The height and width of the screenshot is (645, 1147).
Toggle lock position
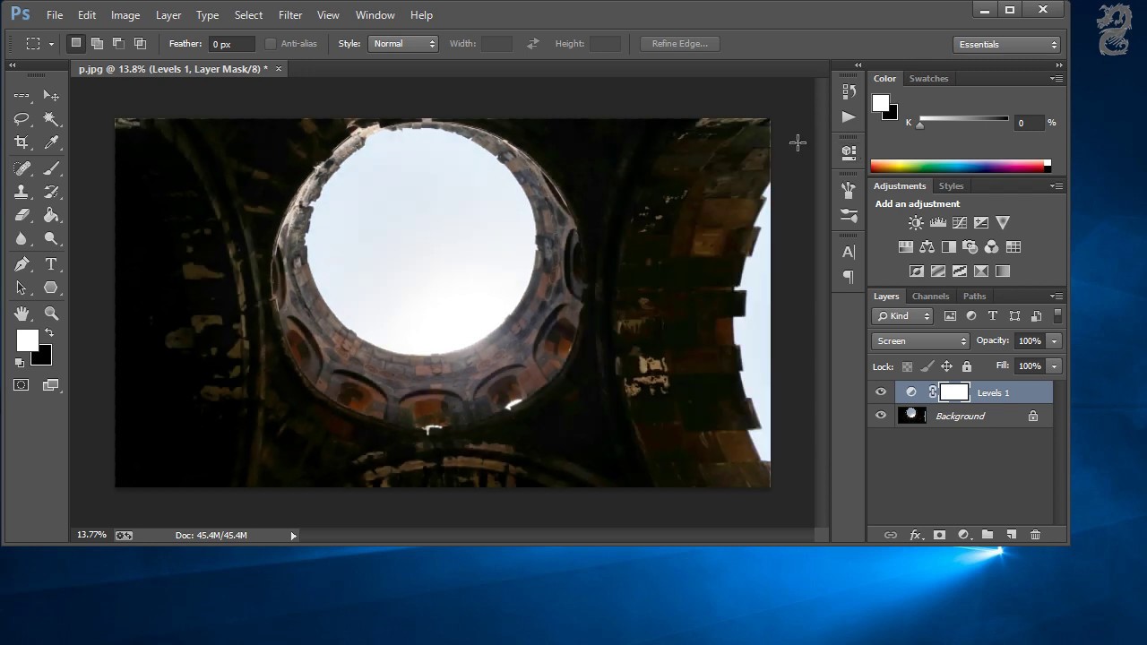(x=946, y=366)
